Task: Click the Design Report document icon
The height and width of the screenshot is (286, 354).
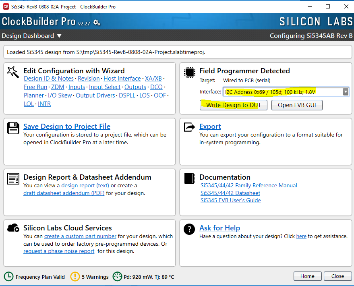Action: (x=13, y=179)
